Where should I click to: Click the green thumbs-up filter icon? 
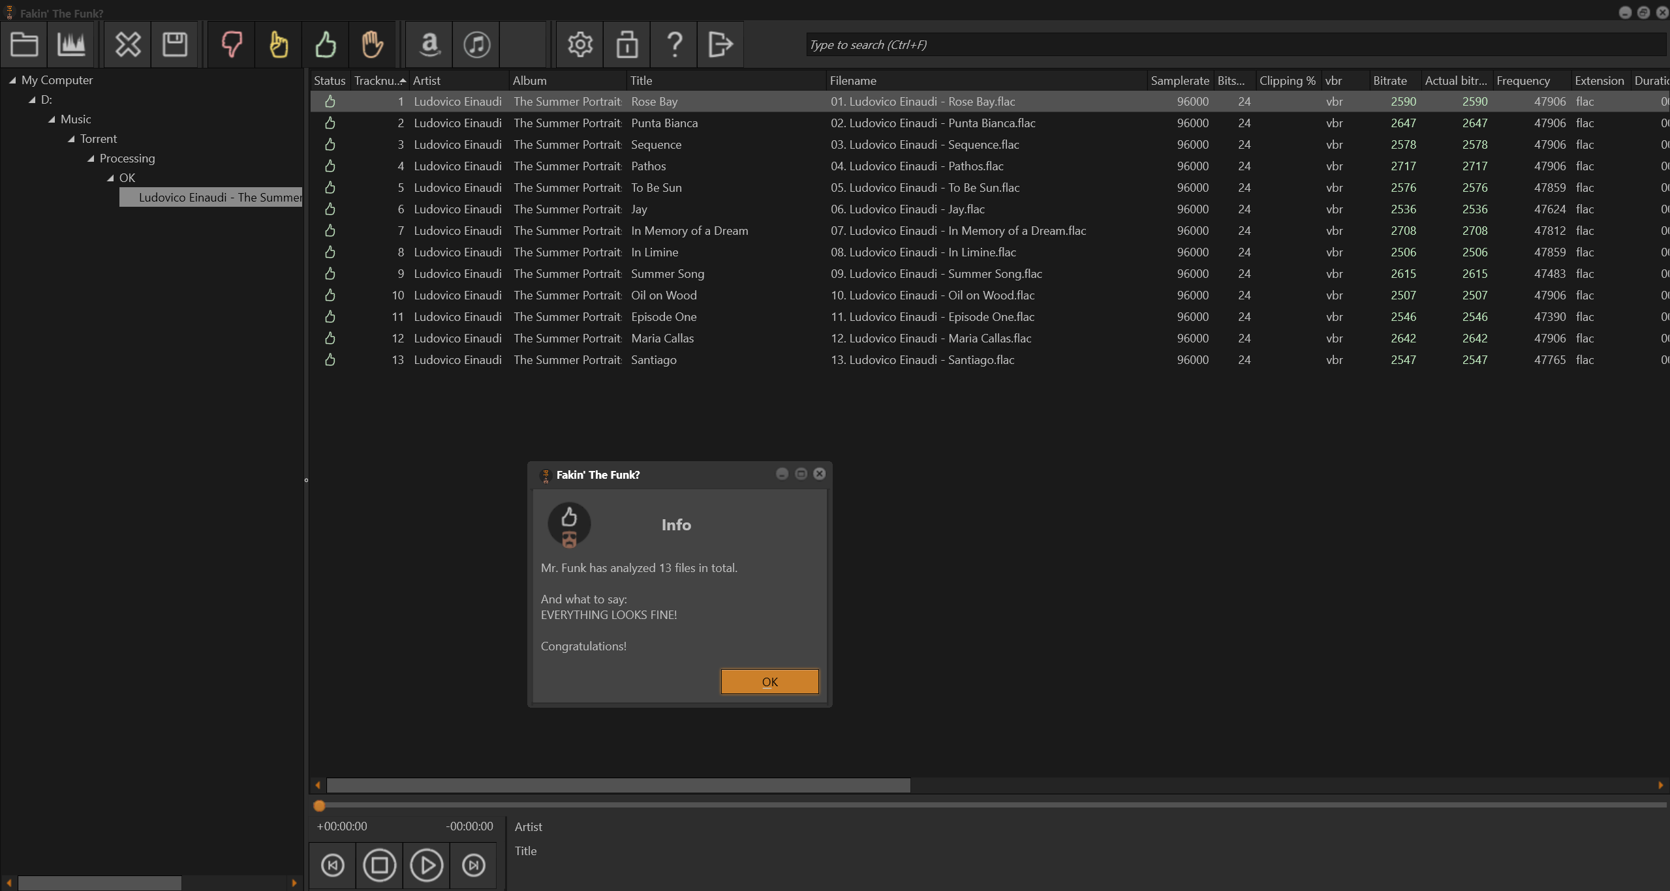point(326,44)
